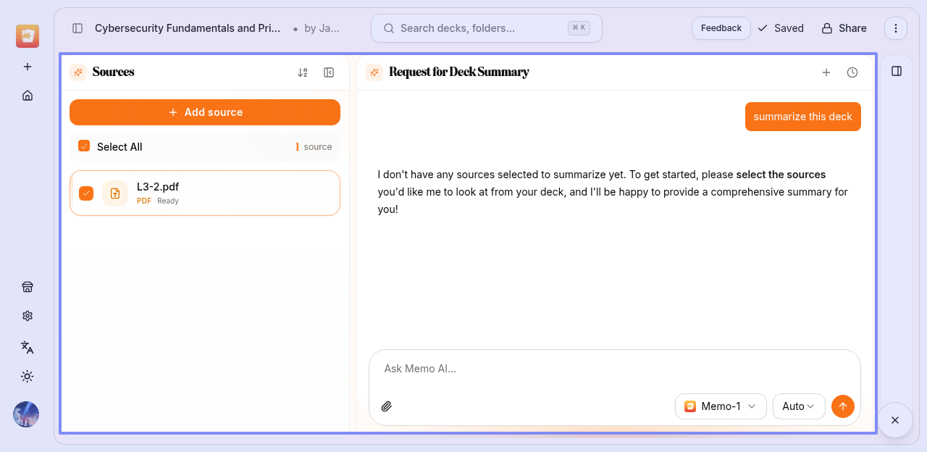Click the sort sources icon
The width and height of the screenshot is (927, 452).
[x=303, y=72]
